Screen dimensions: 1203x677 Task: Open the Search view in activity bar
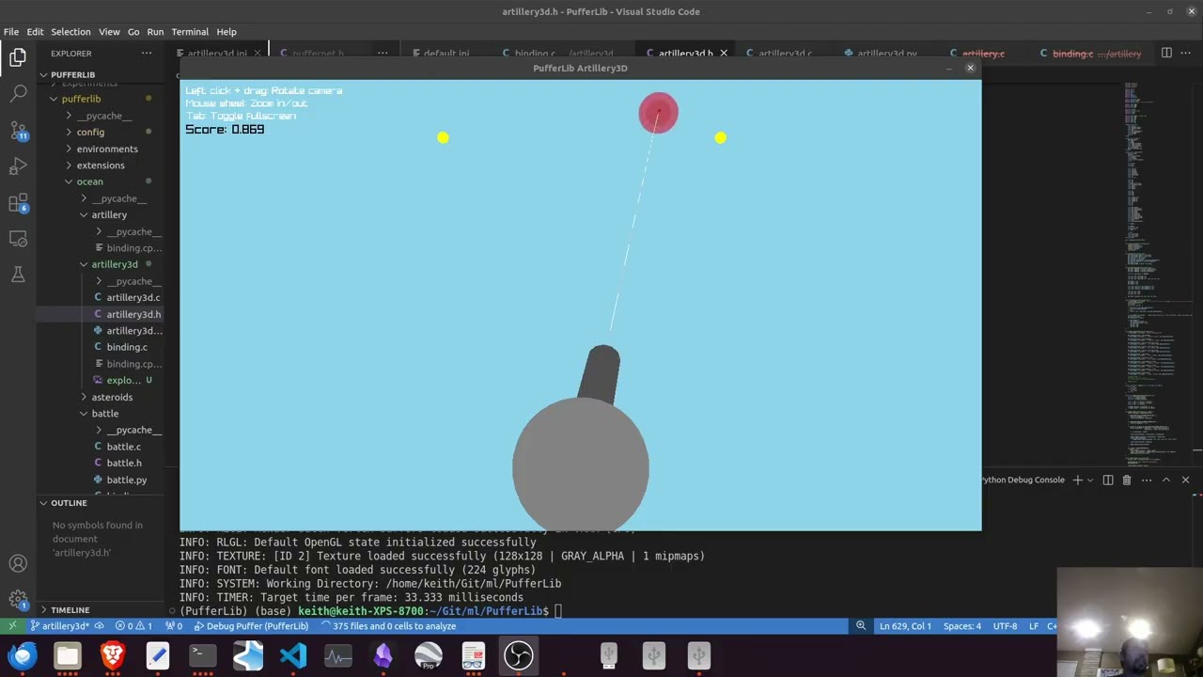pyautogui.click(x=18, y=94)
